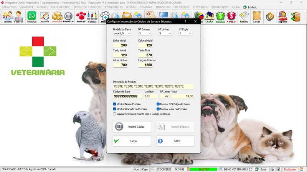Click the Imprimir Etiqueta button
This screenshot has height=172, width=307.
click(x=175, y=127)
